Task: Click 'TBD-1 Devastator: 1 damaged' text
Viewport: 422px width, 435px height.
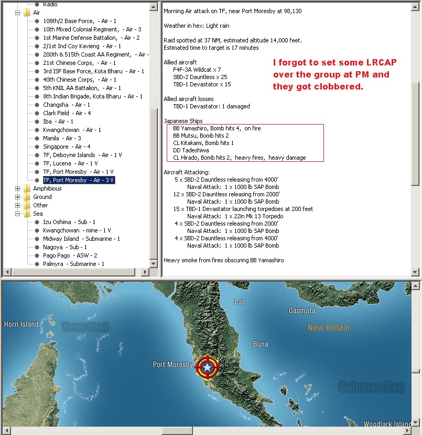Action: (x=211, y=107)
